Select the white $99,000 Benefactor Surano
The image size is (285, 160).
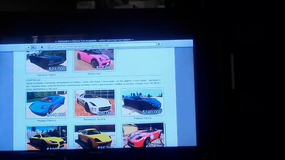(x=94, y=103)
